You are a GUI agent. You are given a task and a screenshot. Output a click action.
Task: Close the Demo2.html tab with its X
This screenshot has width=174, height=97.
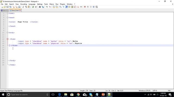coord(20,11)
